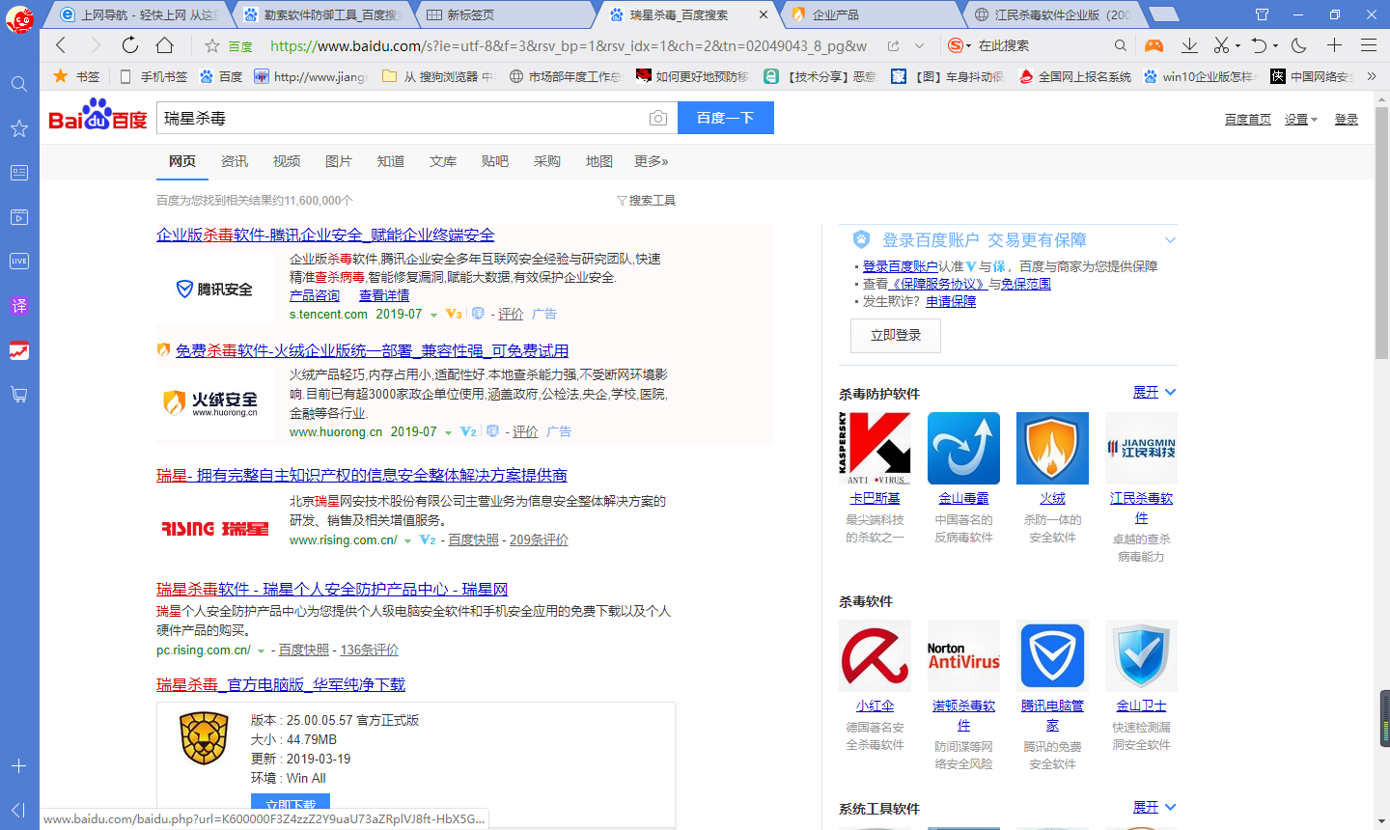Viewport: 1390px width, 830px height.
Task: Open the 诺顿 Norton AntiVirus thumbnail
Action: point(963,656)
